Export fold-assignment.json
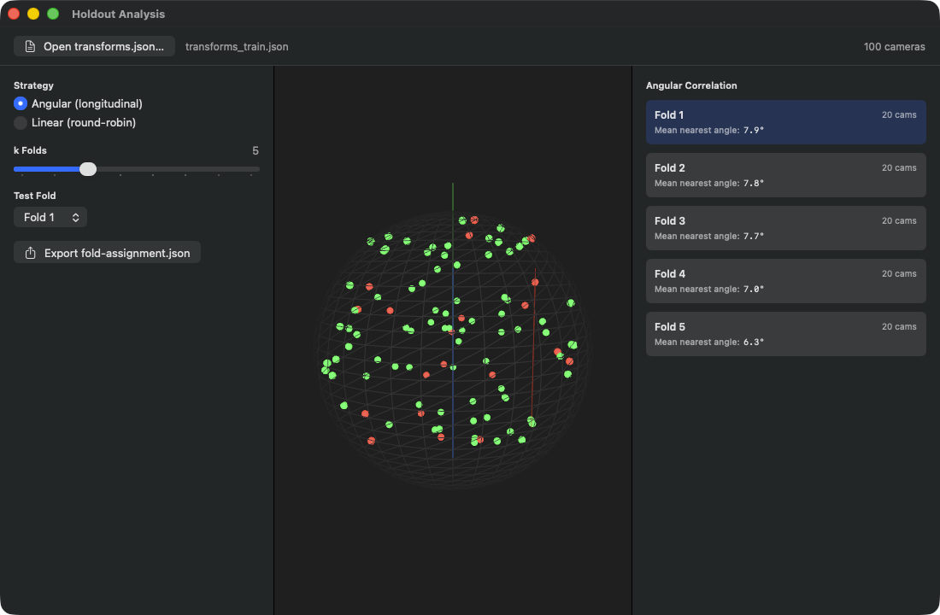The height and width of the screenshot is (615, 940). click(107, 253)
